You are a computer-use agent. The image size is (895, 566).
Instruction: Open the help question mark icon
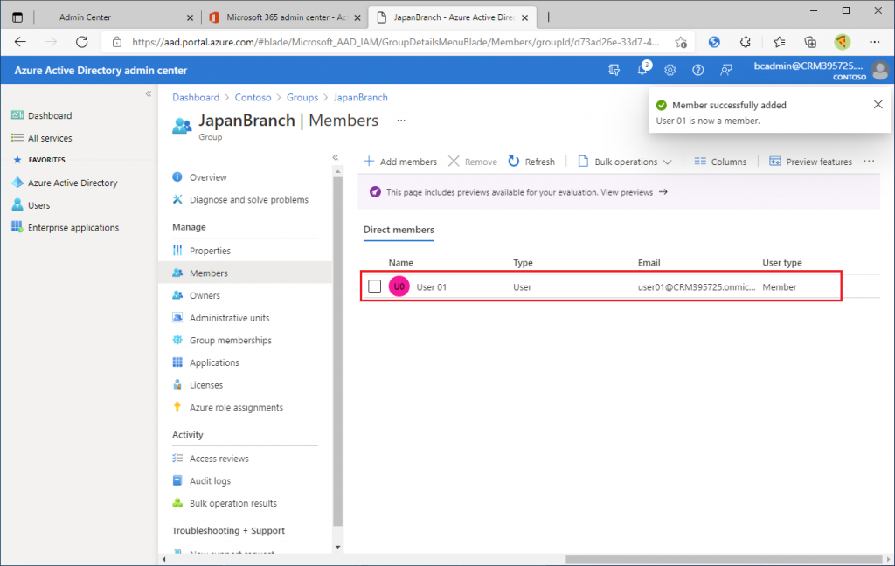[x=698, y=70]
